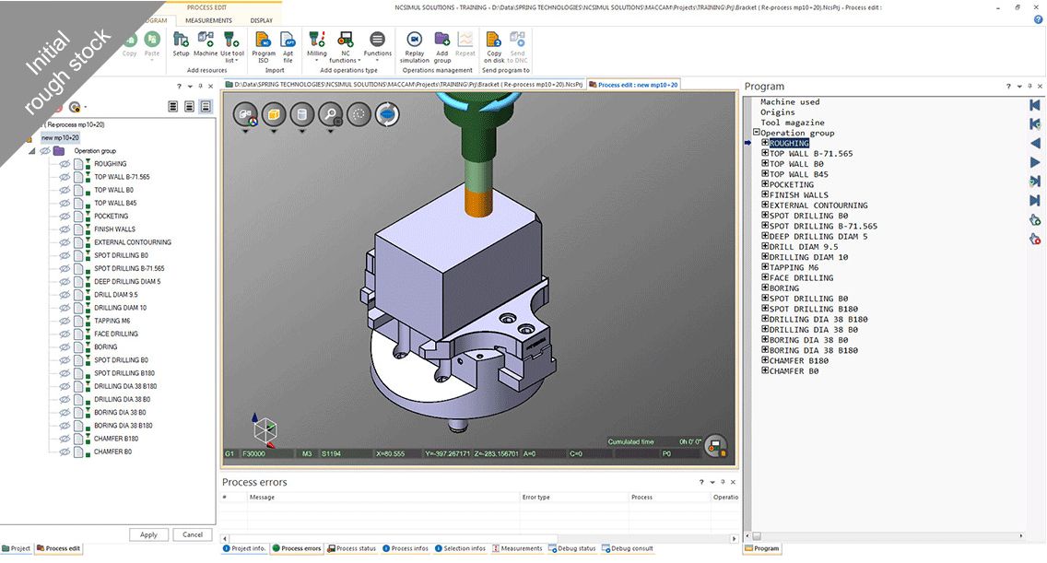Select FINISH WALLS in the operation tree
The width and height of the screenshot is (1047, 563).
[x=114, y=229]
